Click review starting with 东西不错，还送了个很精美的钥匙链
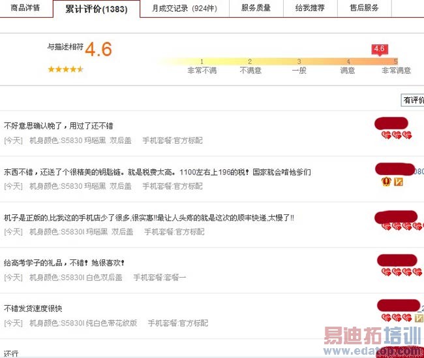The image size is (424, 358). click(x=157, y=172)
